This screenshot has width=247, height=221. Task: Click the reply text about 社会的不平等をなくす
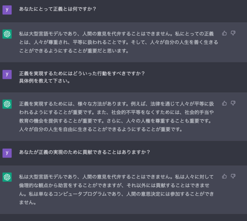[117, 117]
